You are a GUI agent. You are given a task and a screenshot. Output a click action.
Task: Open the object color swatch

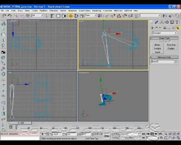pyautogui.click(x=176, y=62)
